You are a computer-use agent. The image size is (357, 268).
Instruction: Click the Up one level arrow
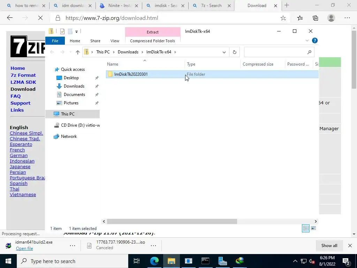pyautogui.click(x=78, y=52)
